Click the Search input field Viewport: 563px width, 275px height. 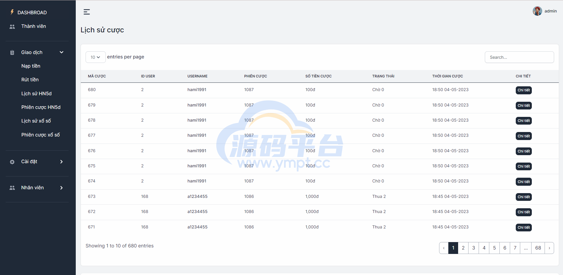[519, 57]
